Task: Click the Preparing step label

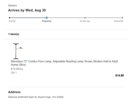Action: pyautogui.click(x=47, y=21)
